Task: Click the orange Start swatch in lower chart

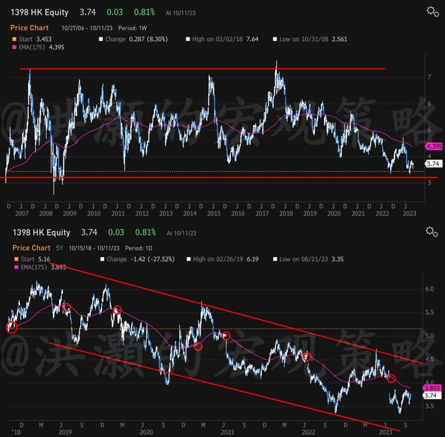Action: pyautogui.click(x=16, y=259)
